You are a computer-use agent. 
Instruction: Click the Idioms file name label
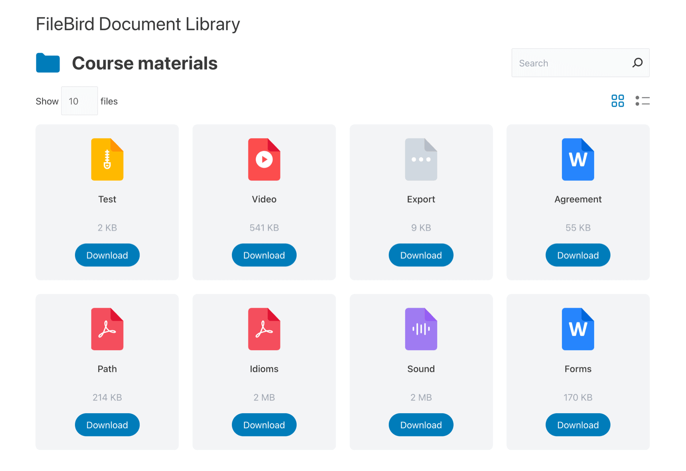pyautogui.click(x=264, y=369)
